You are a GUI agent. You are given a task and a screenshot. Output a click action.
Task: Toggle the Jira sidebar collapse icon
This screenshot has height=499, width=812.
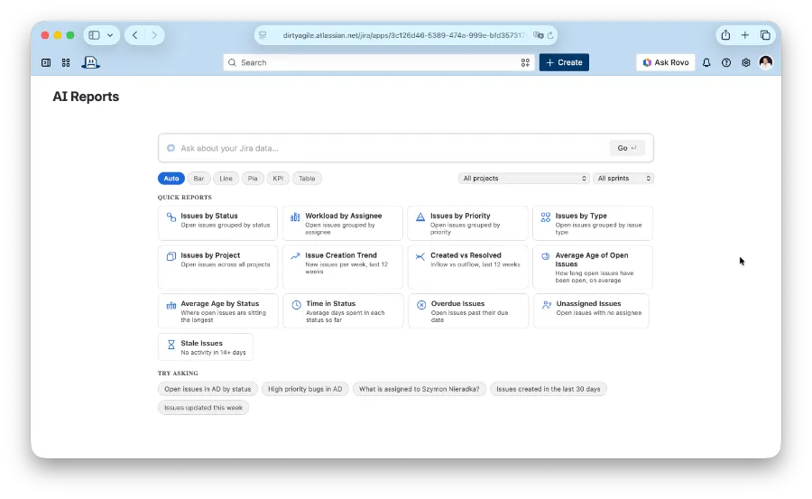tap(46, 62)
